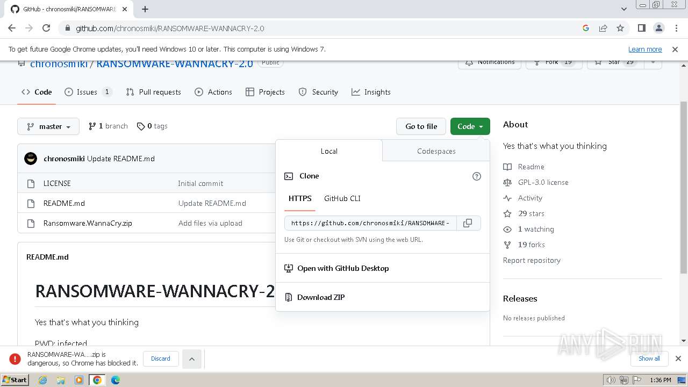The height and width of the screenshot is (387, 688).
Task: Open the Issues repository tab
Action: [x=88, y=92]
